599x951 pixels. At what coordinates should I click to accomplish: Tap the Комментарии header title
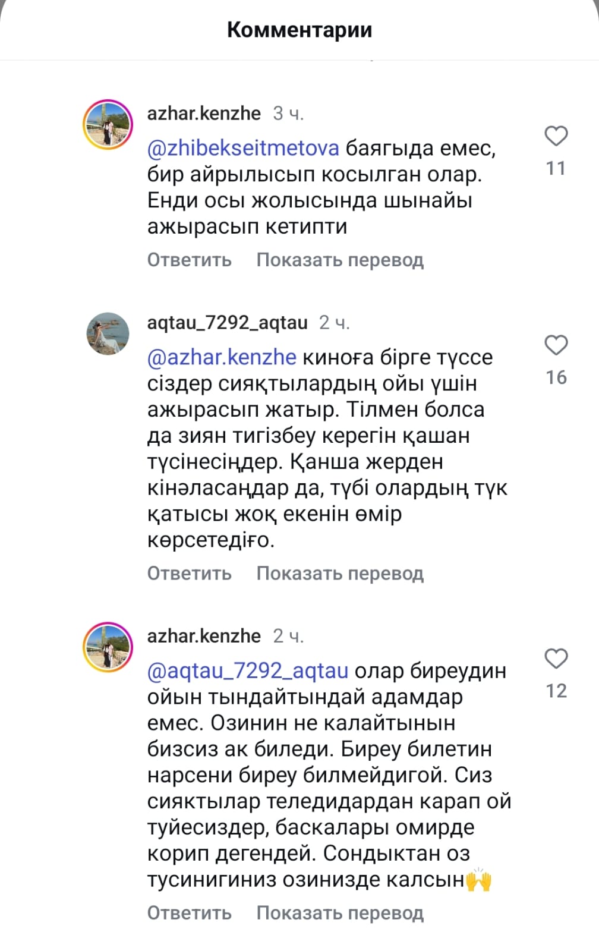(299, 30)
